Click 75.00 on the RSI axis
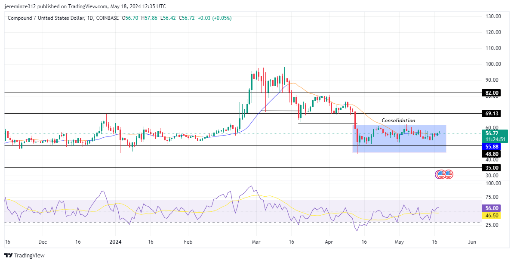The width and height of the screenshot is (514, 263). tap(493, 197)
